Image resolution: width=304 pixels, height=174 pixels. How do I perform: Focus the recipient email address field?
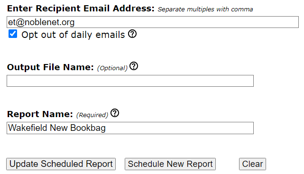[x=153, y=22]
